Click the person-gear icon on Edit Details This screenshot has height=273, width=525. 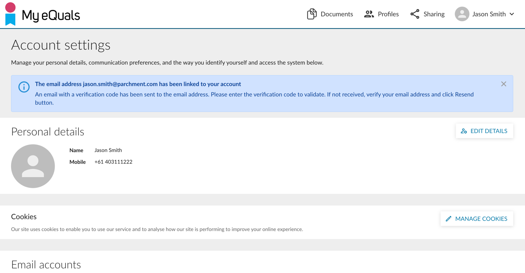click(x=464, y=131)
